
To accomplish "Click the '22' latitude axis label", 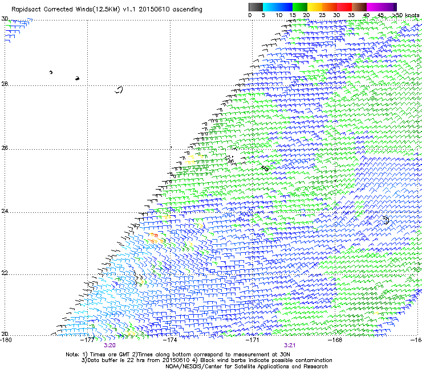I will coord(5,273).
